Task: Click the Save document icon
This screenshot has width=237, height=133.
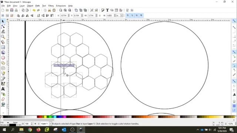Action: (12, 10)
